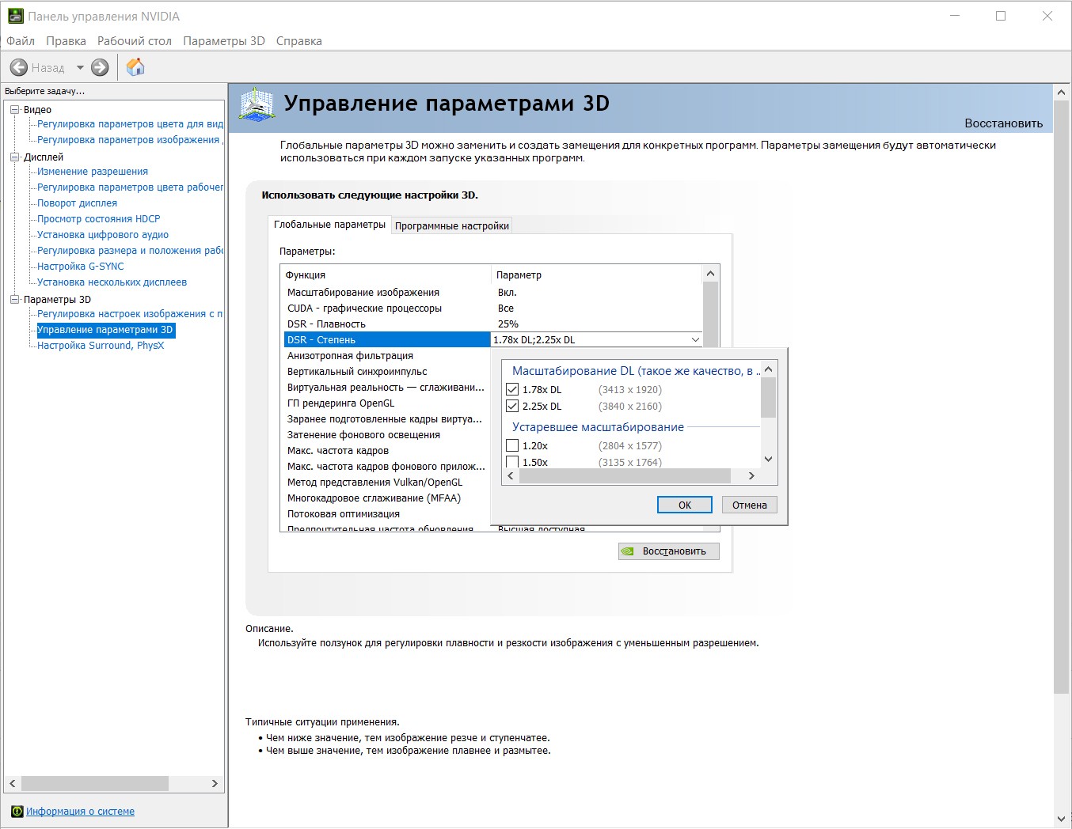1072x829 pixels.
Task: Click the Восстановить link in the header
Action: (x=1003, y=123)
